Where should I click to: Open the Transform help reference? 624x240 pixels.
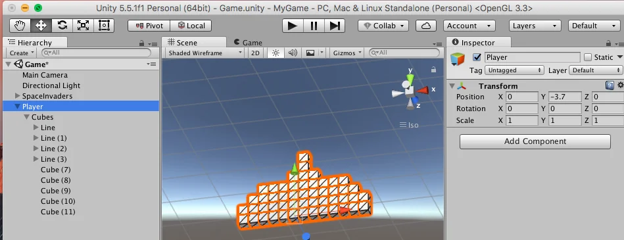(610, 85)
